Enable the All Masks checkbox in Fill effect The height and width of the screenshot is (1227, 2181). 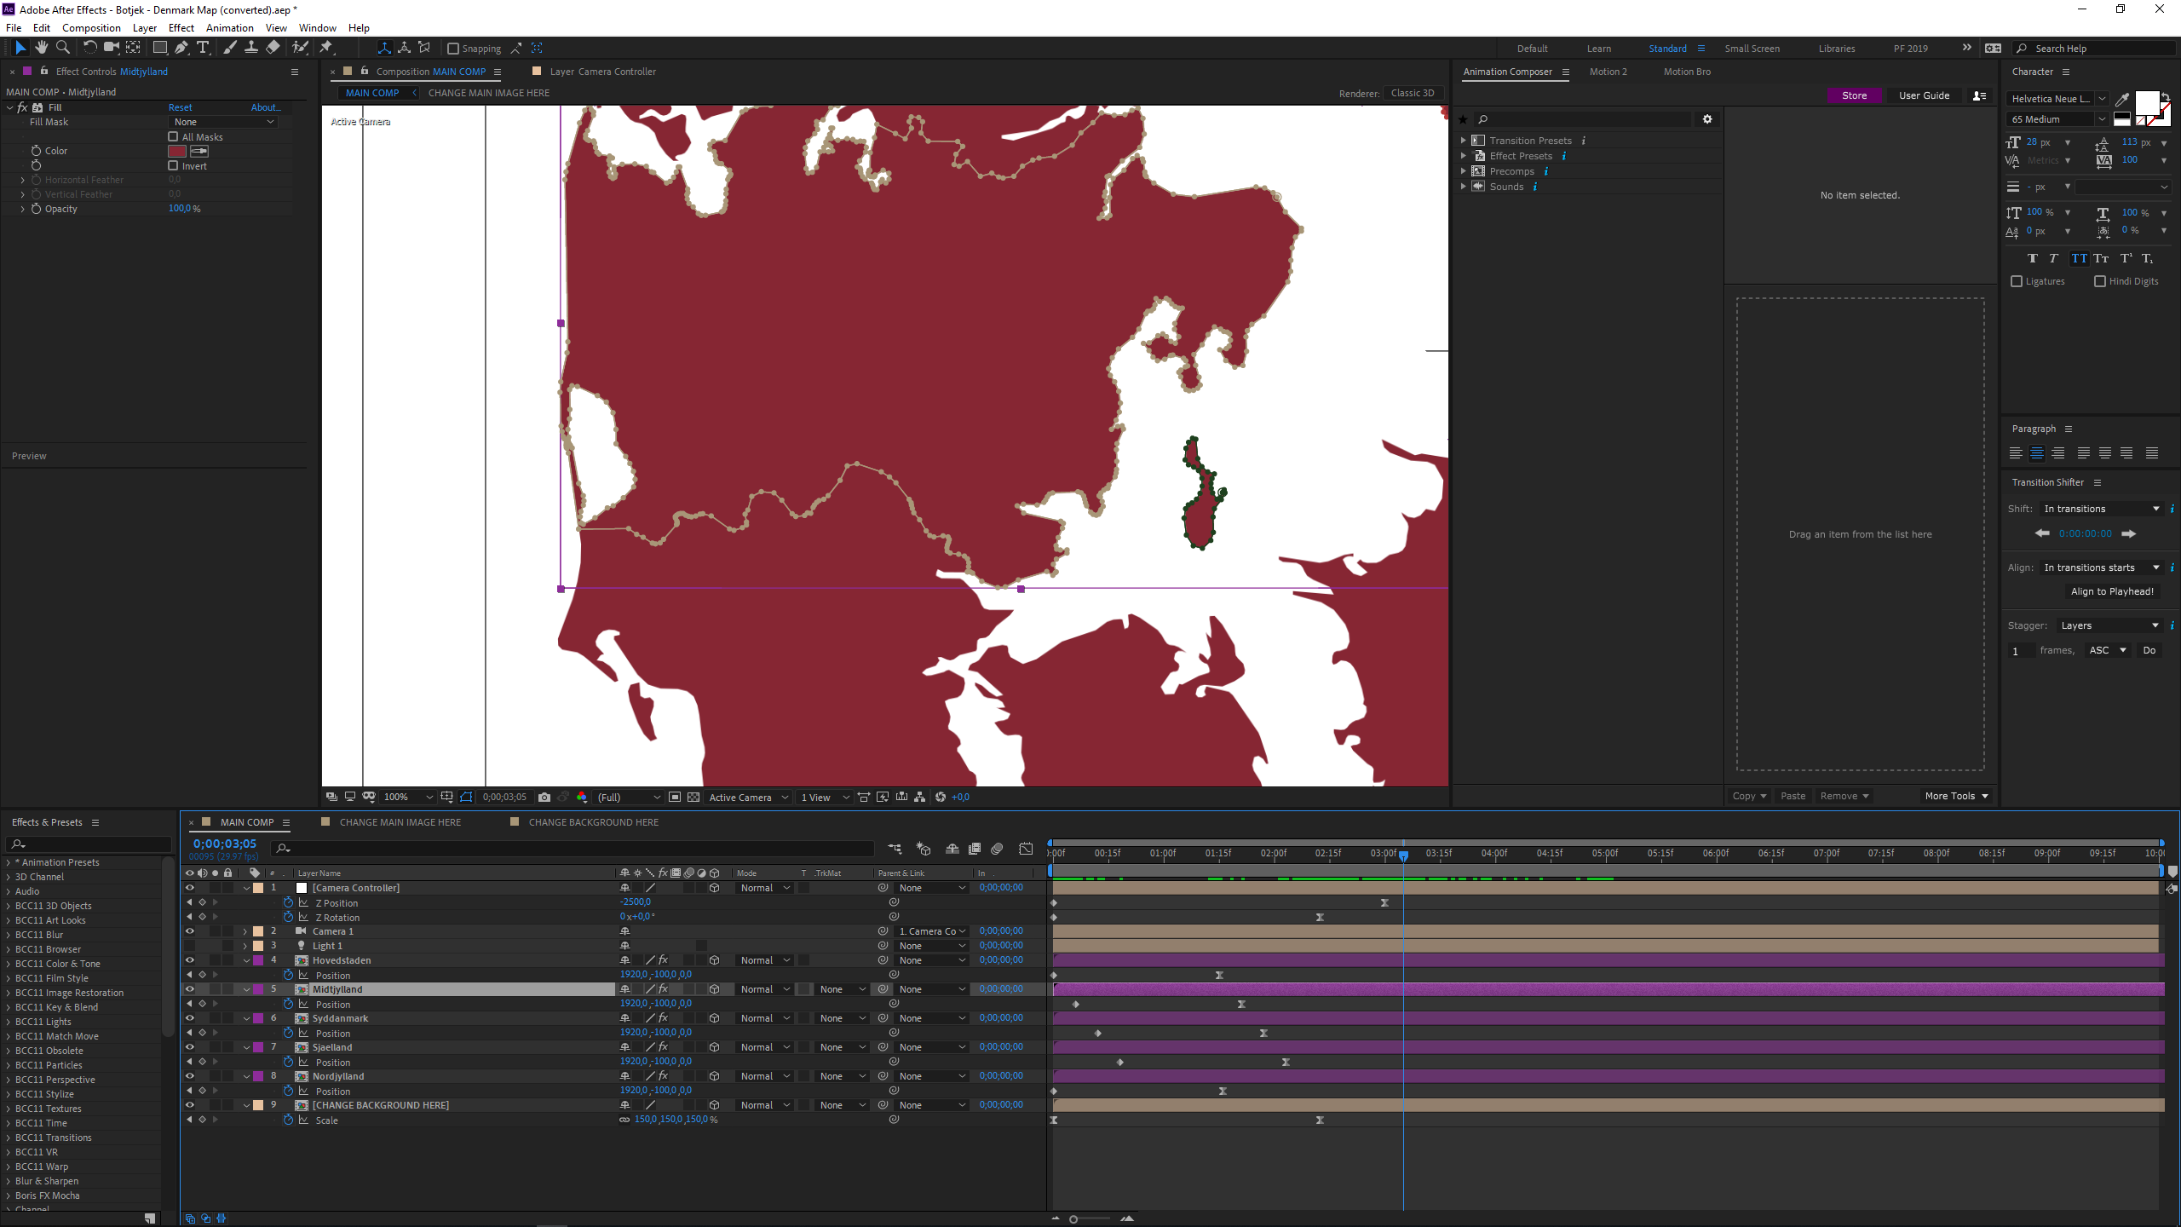[x=173, y=136]
